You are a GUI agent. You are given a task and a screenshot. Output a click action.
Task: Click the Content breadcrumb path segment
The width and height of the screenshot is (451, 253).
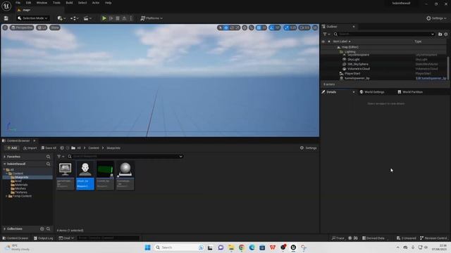coord(94,148)
